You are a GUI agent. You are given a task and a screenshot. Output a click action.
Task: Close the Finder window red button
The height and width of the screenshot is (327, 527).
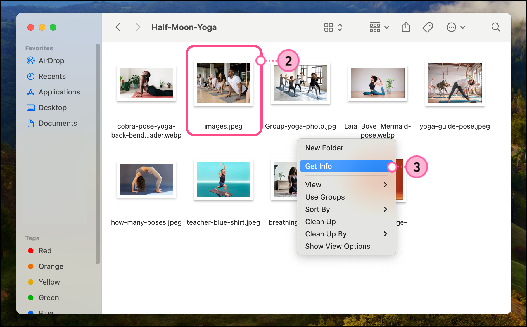tap(31, 27)
